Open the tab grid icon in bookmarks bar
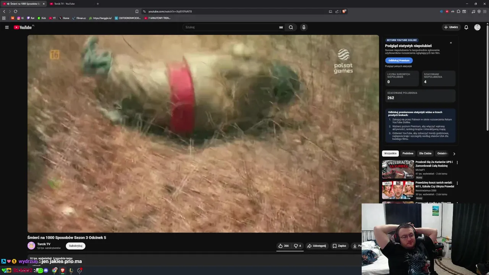The height and width of the screenshot is (275, 489). coord(4,18)
